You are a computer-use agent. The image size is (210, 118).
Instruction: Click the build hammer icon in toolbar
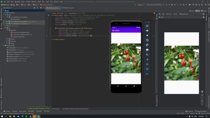pos(135,5)
